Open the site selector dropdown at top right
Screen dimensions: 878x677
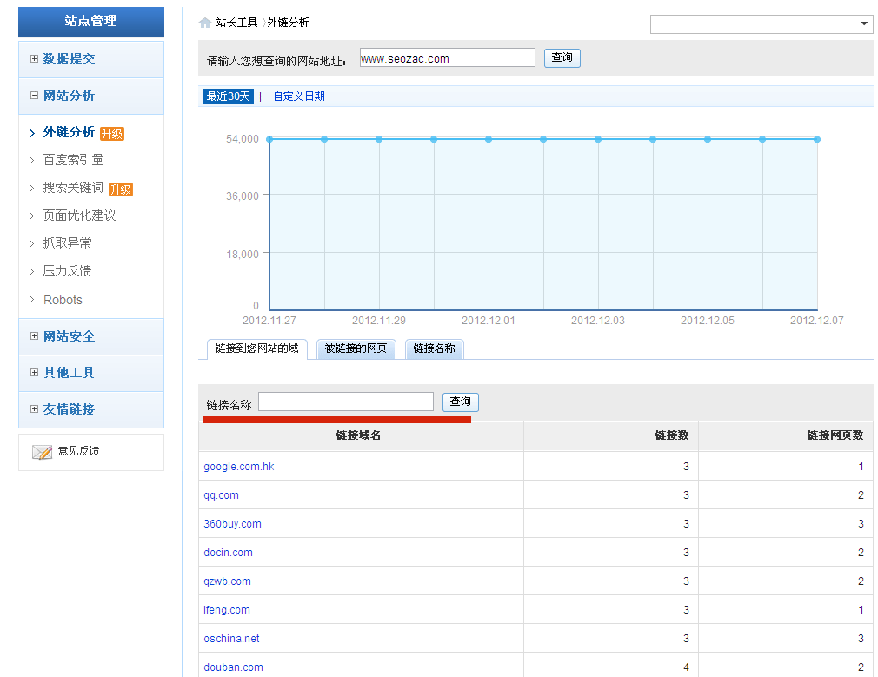click(761, 24)
